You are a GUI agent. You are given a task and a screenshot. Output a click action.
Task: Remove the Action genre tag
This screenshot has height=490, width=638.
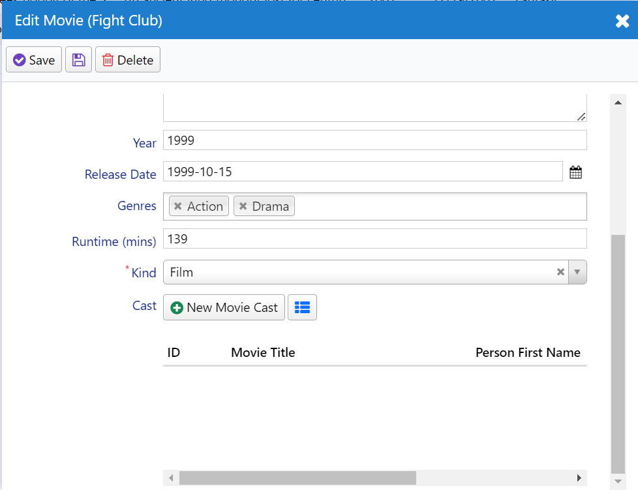point(178,206)
